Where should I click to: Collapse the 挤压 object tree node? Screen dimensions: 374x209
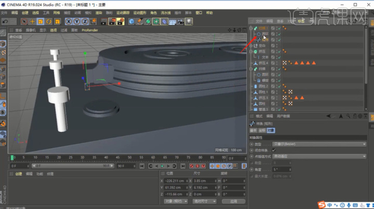[251, 52]
